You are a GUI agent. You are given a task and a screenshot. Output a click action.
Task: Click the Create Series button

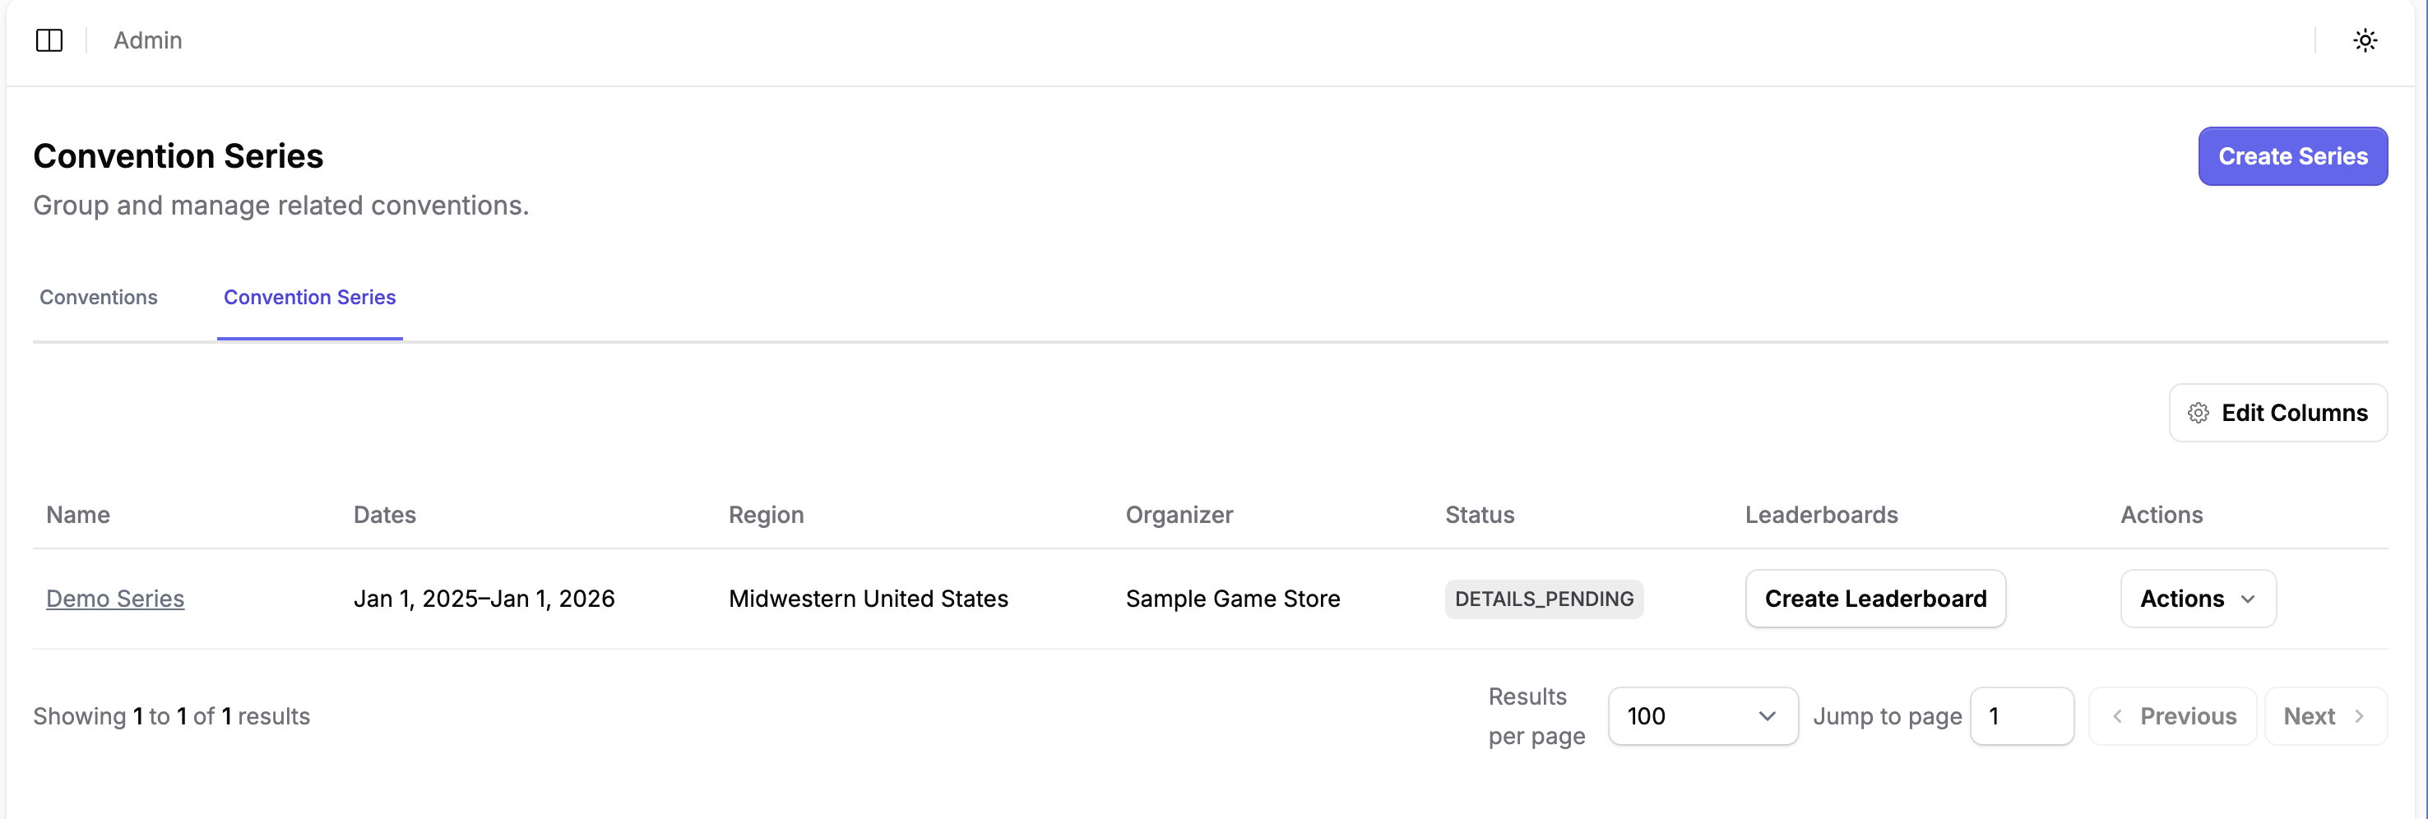(x=2291, y=156)
